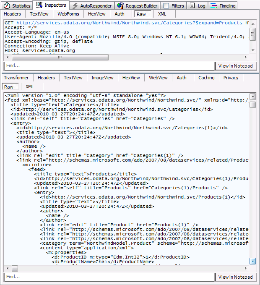
Task: Select the request TextView tab
Action: (39, 14)
